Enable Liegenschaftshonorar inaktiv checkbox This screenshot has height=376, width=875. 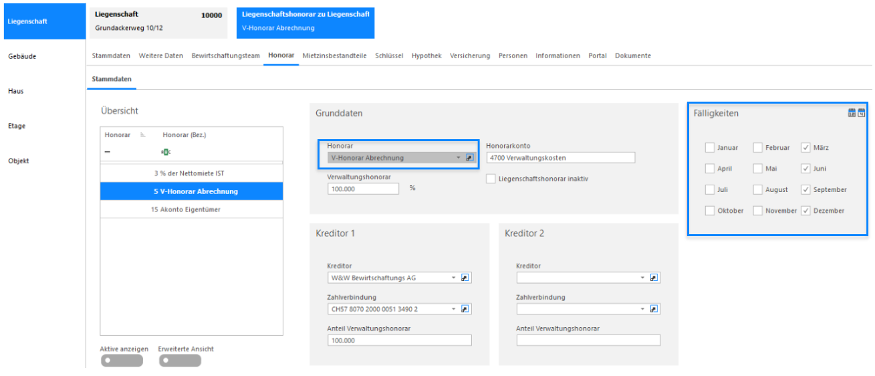(491, 179)
